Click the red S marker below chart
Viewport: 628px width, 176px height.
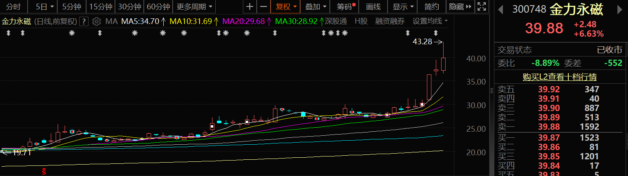pyautogui.click(x=44, y=172)
